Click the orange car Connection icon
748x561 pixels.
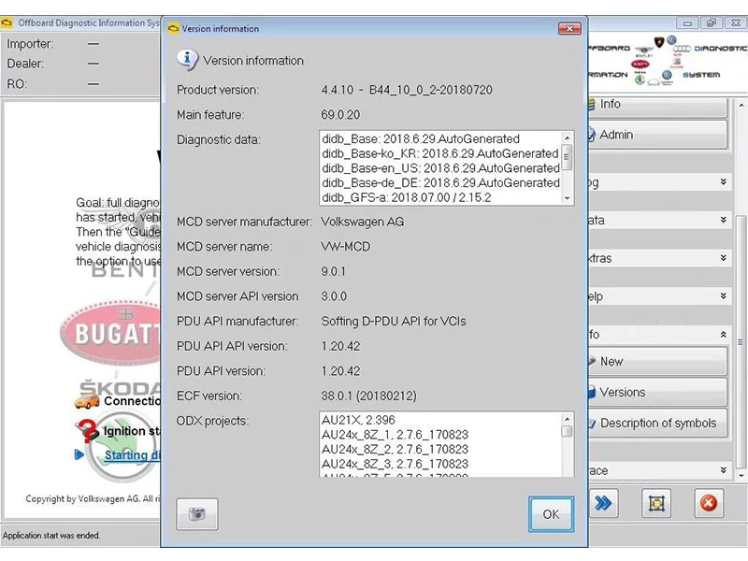click(x=87, y=401)
